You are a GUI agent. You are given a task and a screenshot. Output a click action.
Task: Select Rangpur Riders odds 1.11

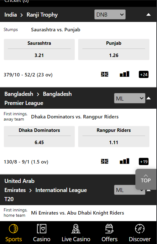point(114,137)
